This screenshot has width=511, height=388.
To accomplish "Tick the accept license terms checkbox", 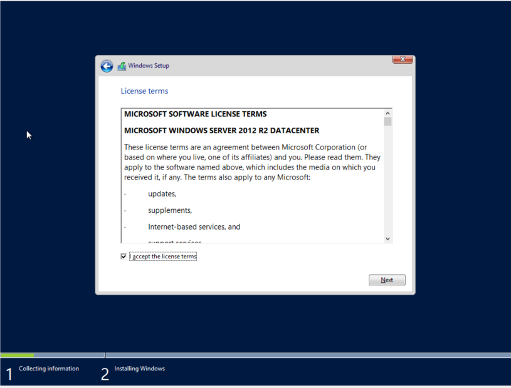I will [x=124, y=257].
